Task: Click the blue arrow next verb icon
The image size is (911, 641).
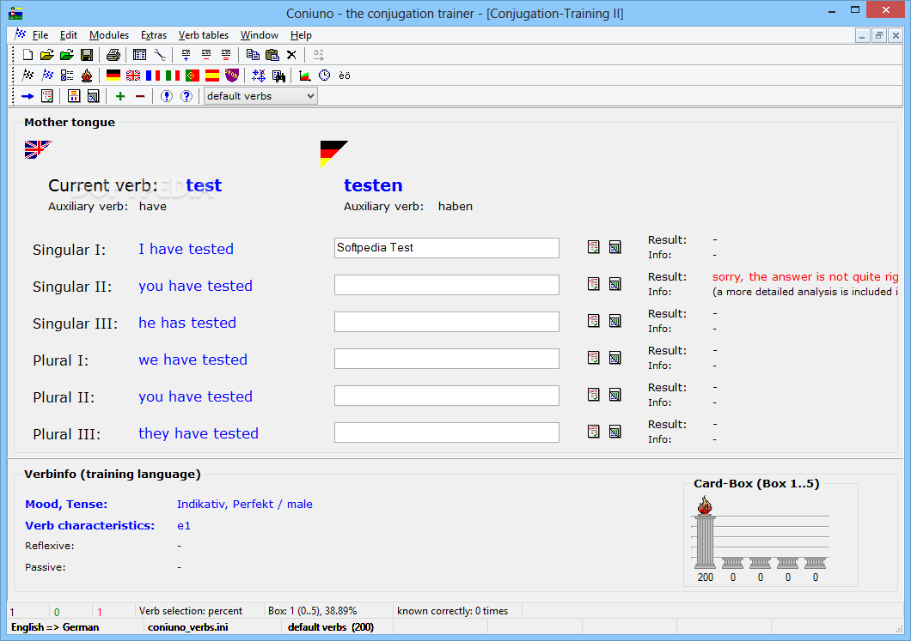Action: 28,96
